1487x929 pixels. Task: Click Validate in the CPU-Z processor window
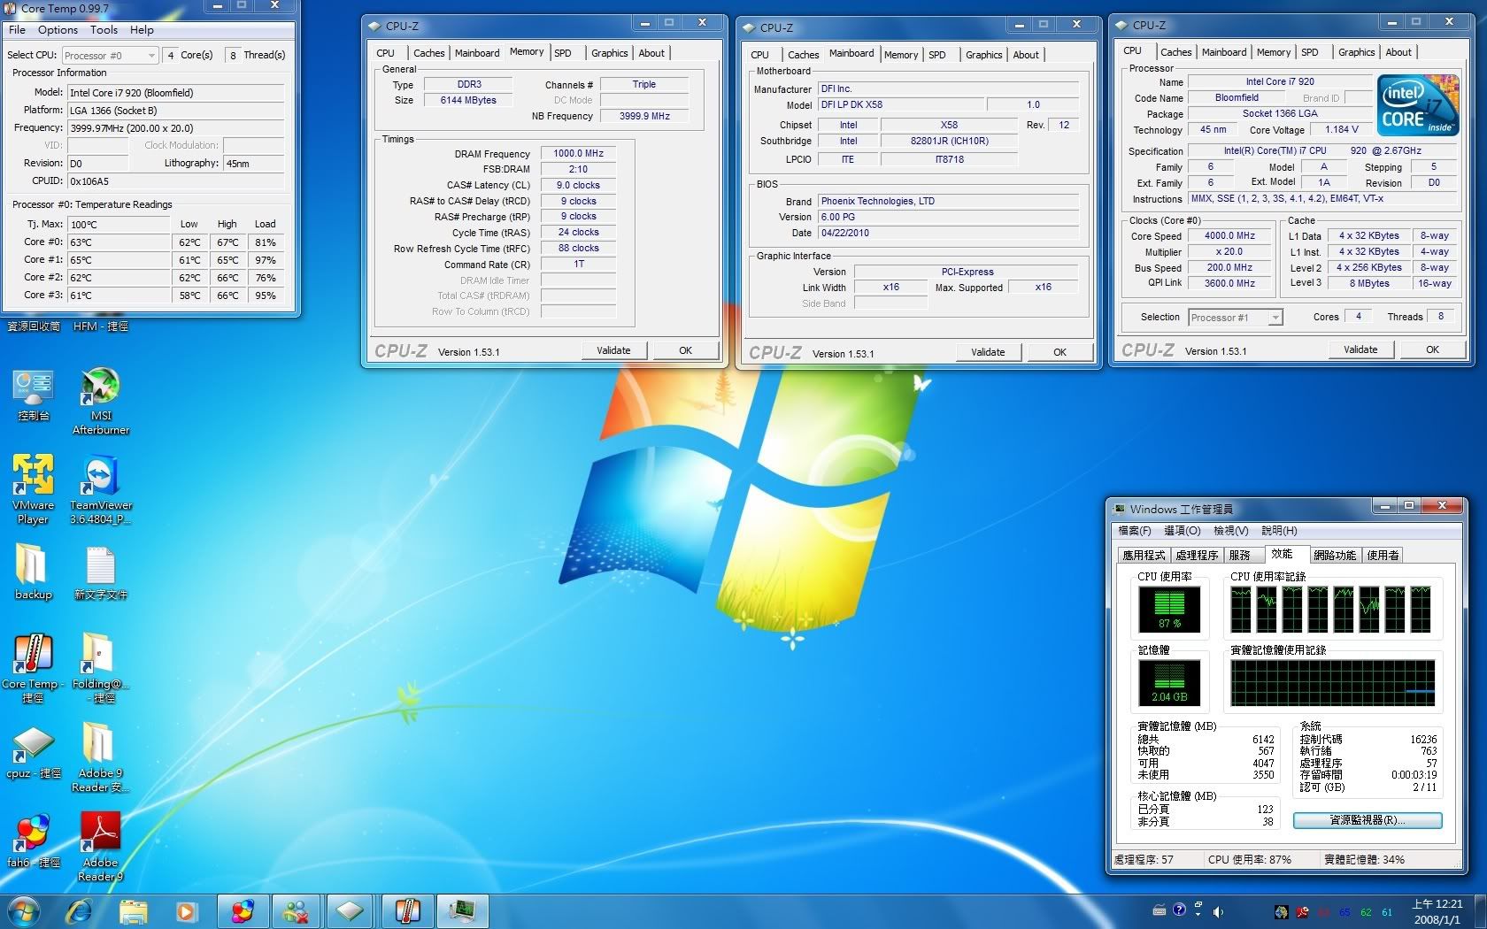[1360, 349]
